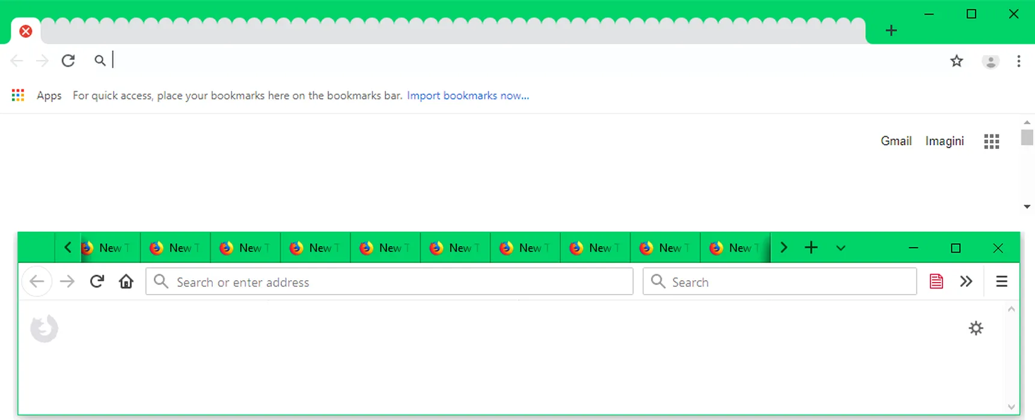Image resolution: width=1035 pixels, height=420 pixels.
Task: Open a new Chrome tab with plus button
Action: pyautogui.click(x=891, y=31)
